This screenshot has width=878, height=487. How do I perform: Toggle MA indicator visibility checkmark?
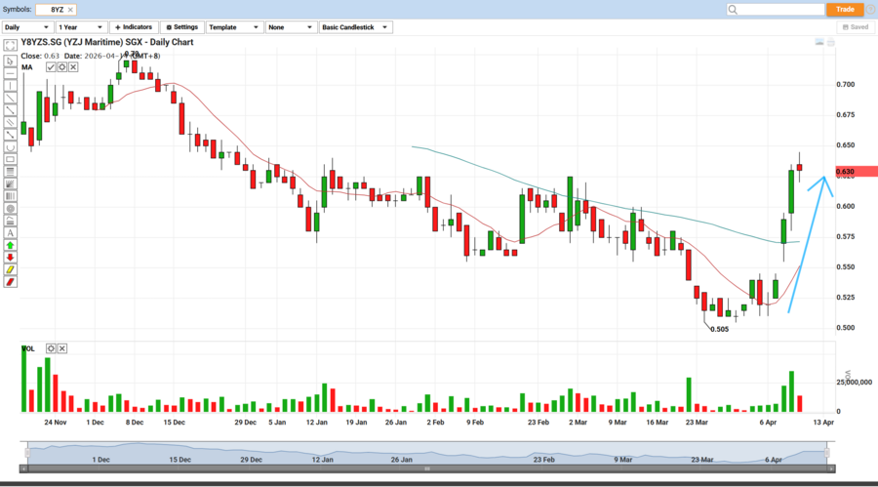point(51,67)
